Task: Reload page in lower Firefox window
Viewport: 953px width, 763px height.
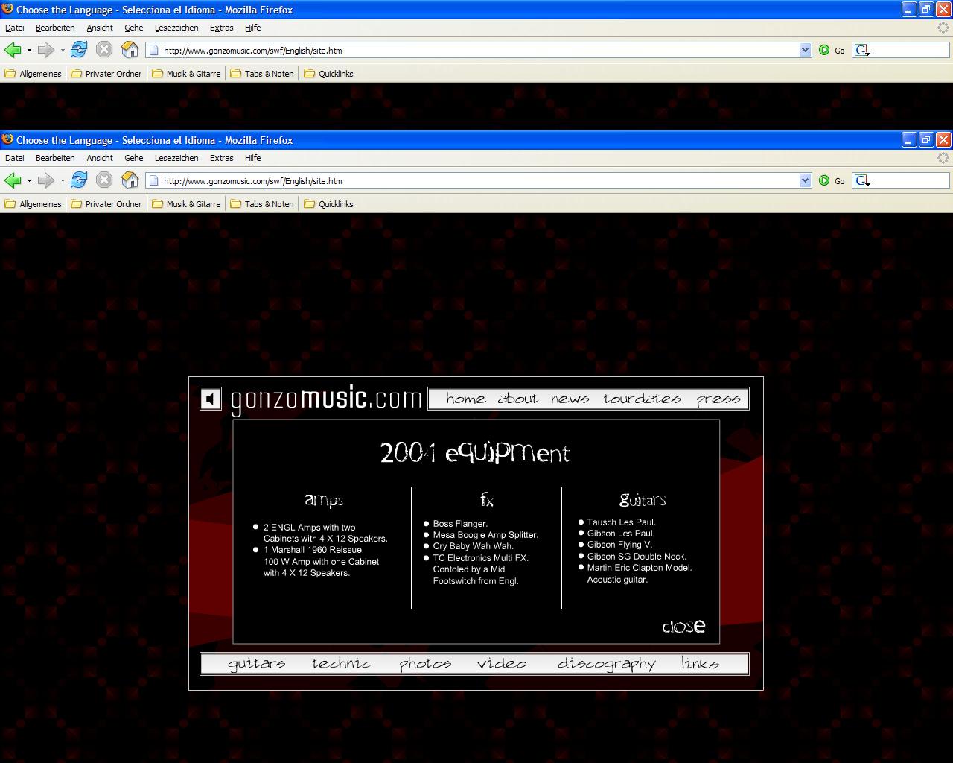Action: coord(79,180)
